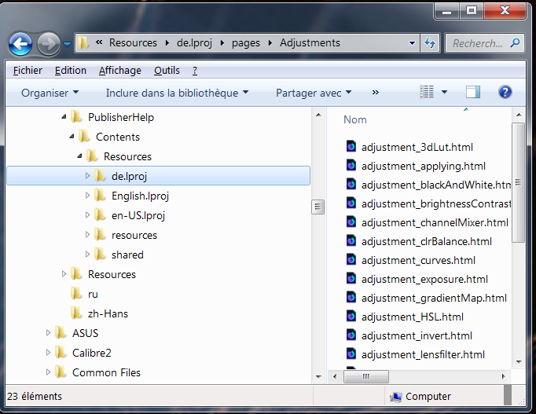Click pages in the address breadcrumb
536x414 pixels.
246,42
